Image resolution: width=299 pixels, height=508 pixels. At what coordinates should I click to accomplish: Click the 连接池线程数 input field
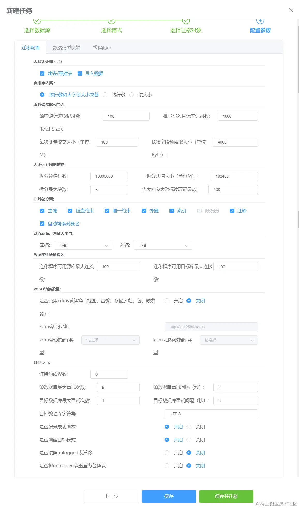tap(109, 374)
